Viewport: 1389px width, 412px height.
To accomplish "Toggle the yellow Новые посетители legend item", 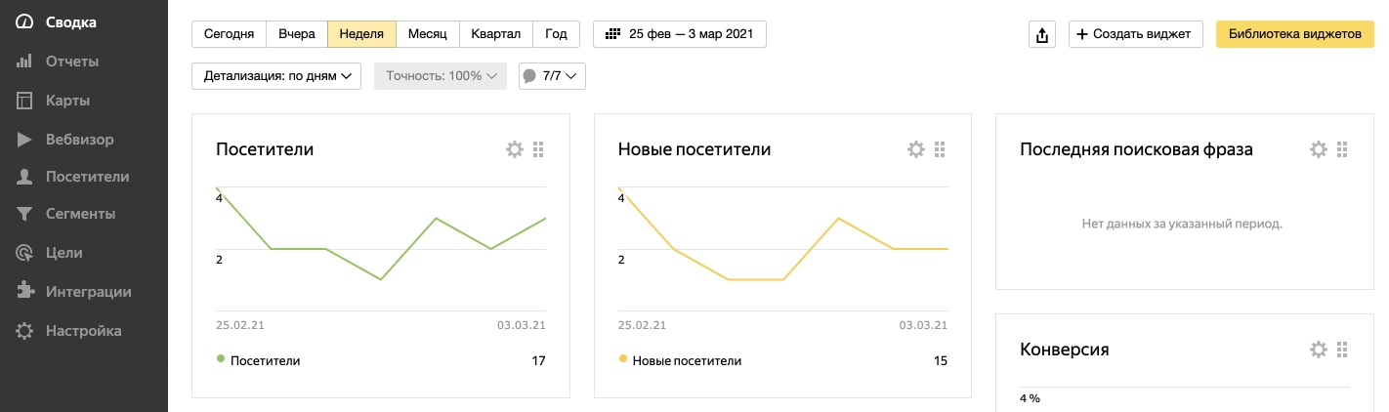I will click(x=680, y=360).
